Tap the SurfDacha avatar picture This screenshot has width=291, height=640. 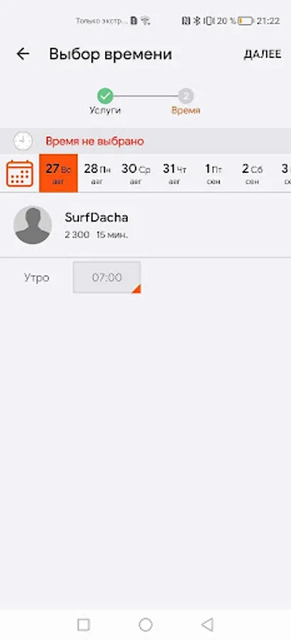(33, 225)
